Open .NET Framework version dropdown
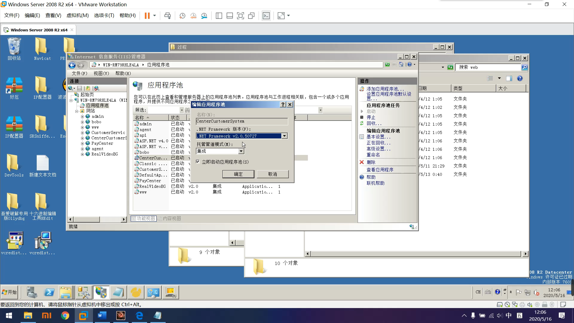 pos(284,136)
